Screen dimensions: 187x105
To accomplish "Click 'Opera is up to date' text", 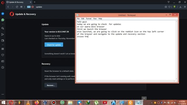I will pos(52,36).
